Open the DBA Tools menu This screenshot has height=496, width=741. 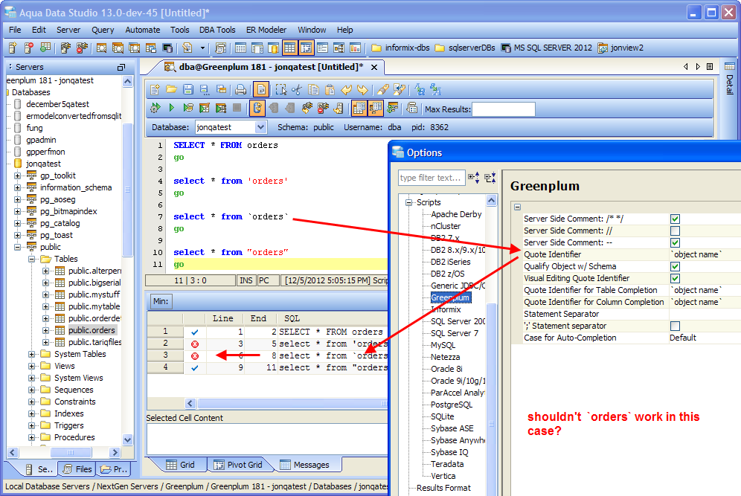(x=217, y=30)
